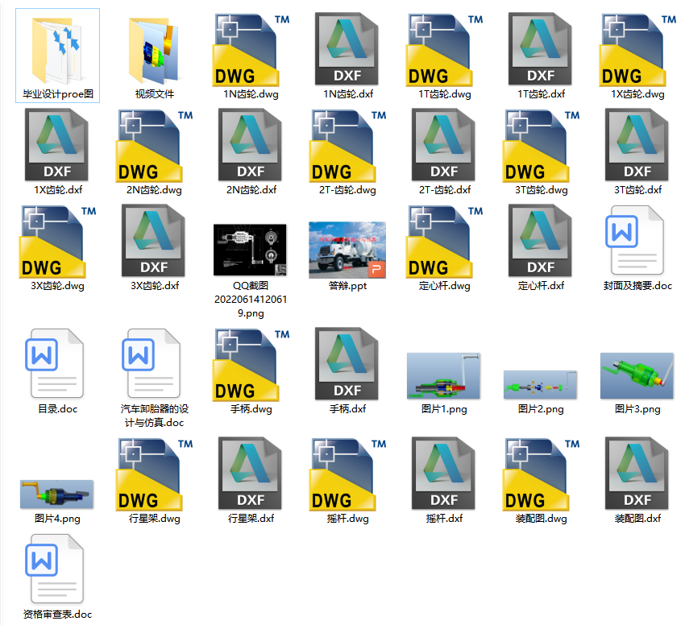Open the 毕业设计proe图 folder
The width and height of the screenshot is (685, 625).
pos(58,50)
